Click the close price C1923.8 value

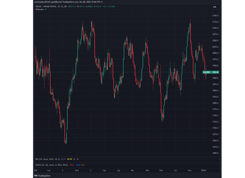97,6
